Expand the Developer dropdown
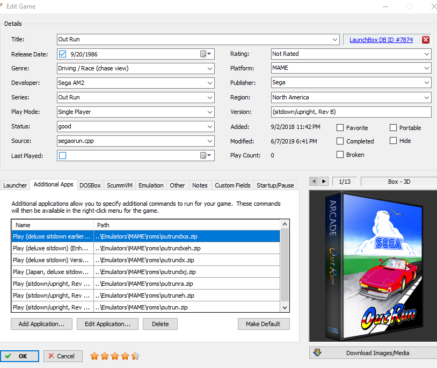The width and height of the screenshot is (437, 368). [210, 83]
